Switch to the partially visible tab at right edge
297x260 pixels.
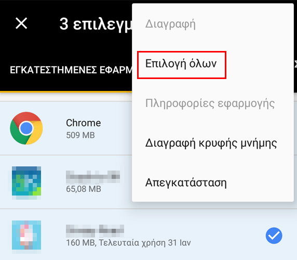click(295, 64)
